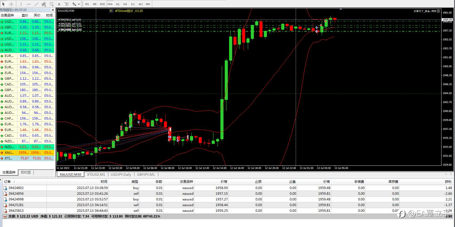
Task: Switch chart to H4 timeframe
Action: pyautogui.click(x=125, y=4)
